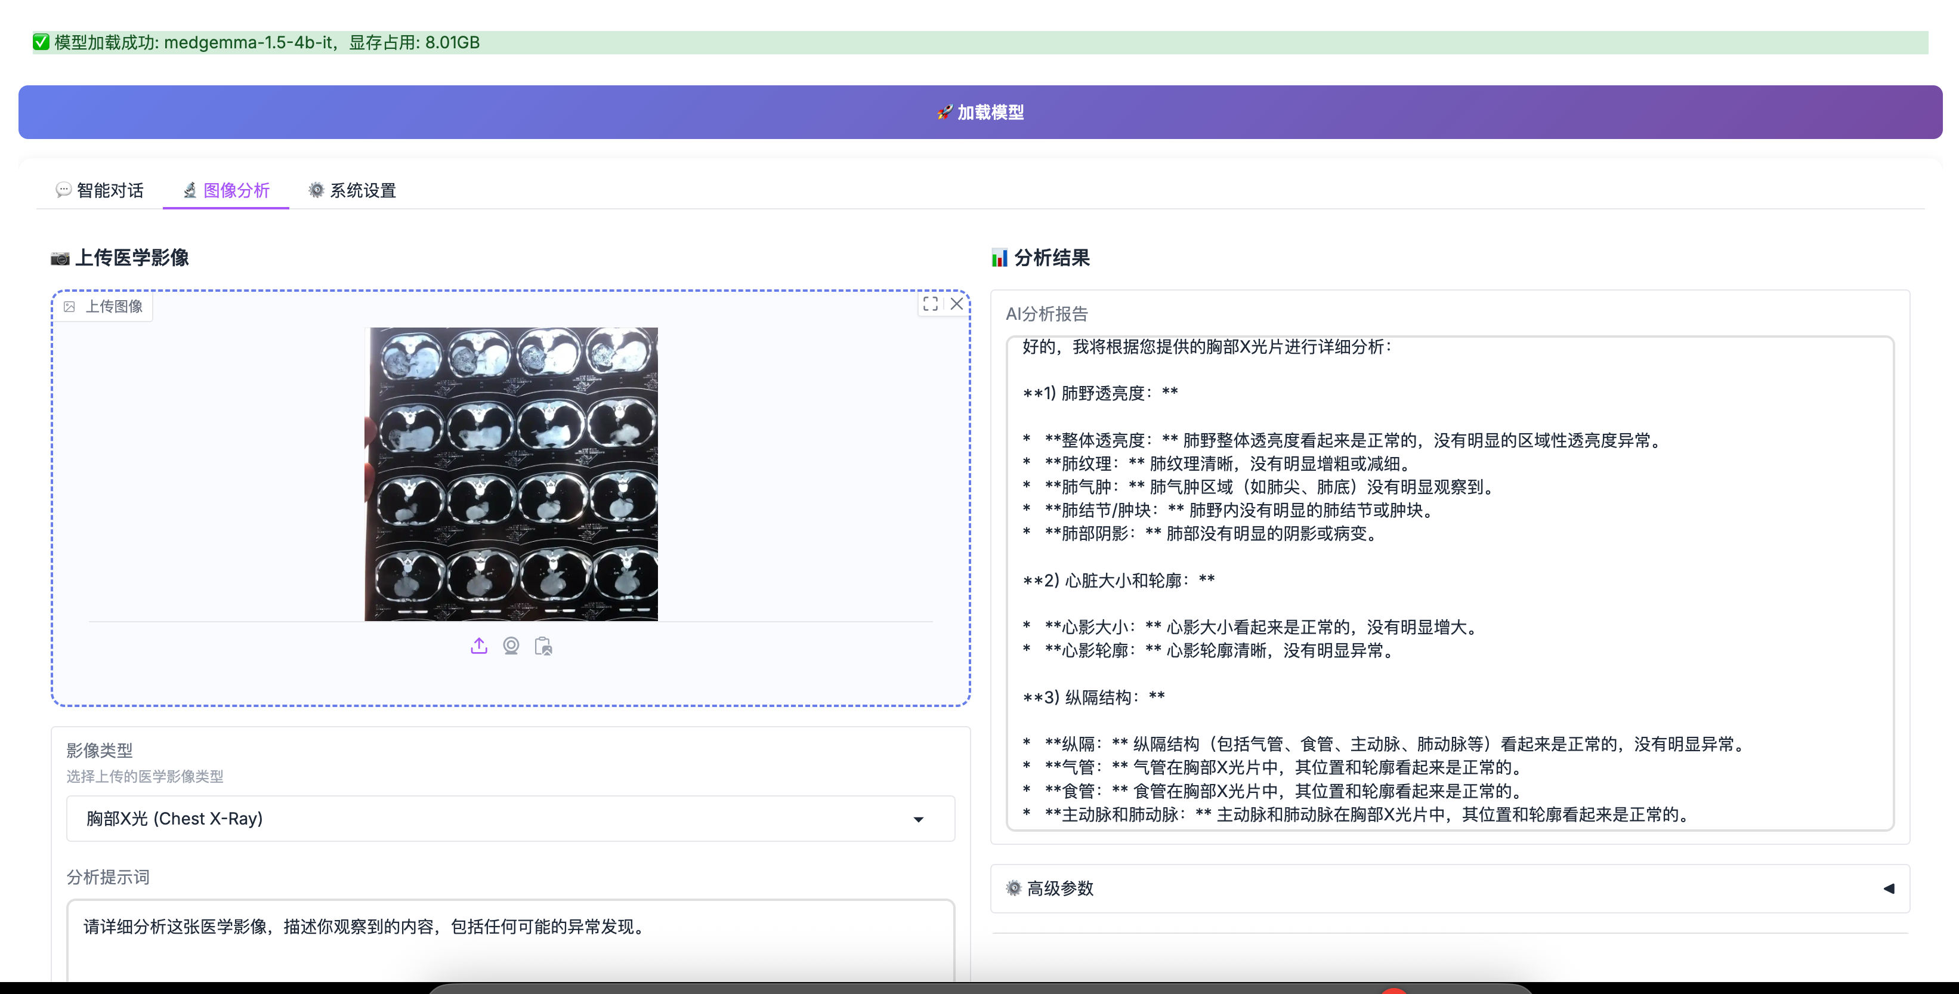1959x994 pixels.
Task: Select the webcam capture source icon
Action: (x=511, y=646)
